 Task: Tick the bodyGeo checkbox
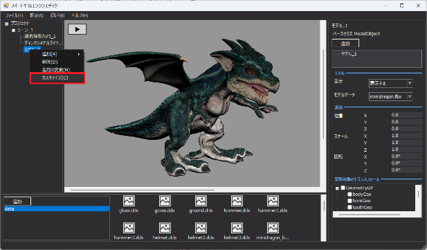pyautogui.click(x=349, y=194)
